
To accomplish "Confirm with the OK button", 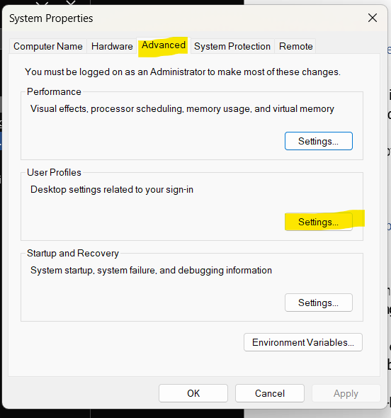I will (193, 393).
